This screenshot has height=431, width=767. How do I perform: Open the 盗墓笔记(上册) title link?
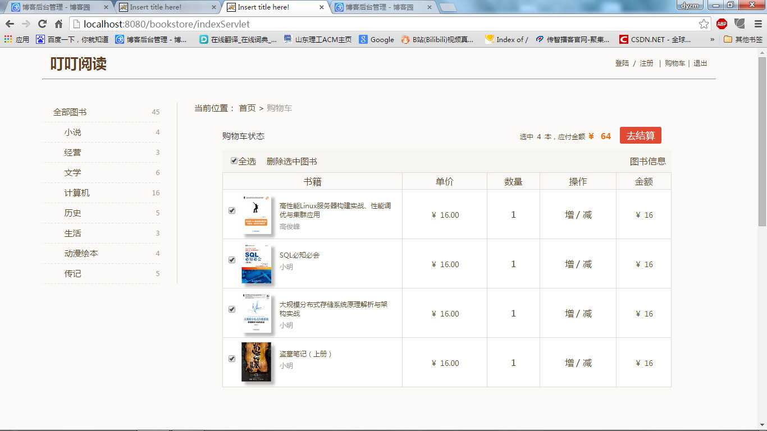click(306, 354)
